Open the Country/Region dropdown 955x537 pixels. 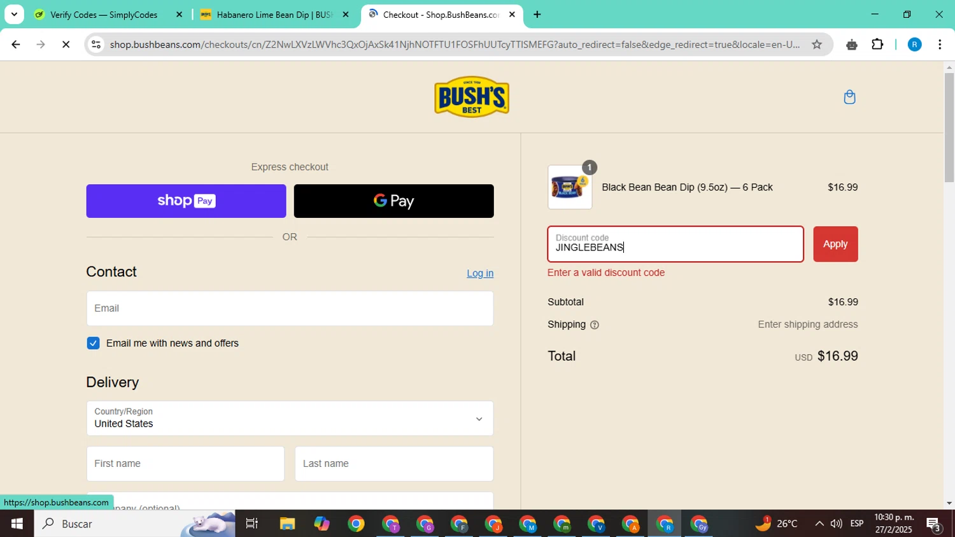[290, 419]
